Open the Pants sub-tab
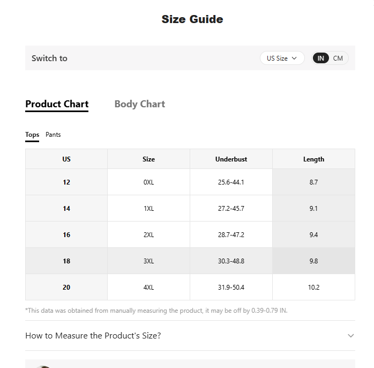The image size is (374, 368). pyautogui.click(x=53, y=135)
